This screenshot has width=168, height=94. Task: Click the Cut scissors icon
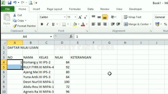pos(14,15)
